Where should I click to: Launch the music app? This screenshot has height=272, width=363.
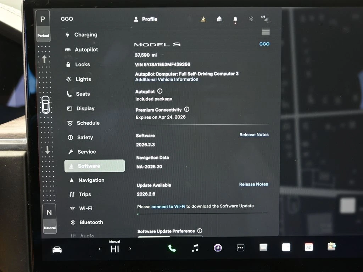point(195,248)
